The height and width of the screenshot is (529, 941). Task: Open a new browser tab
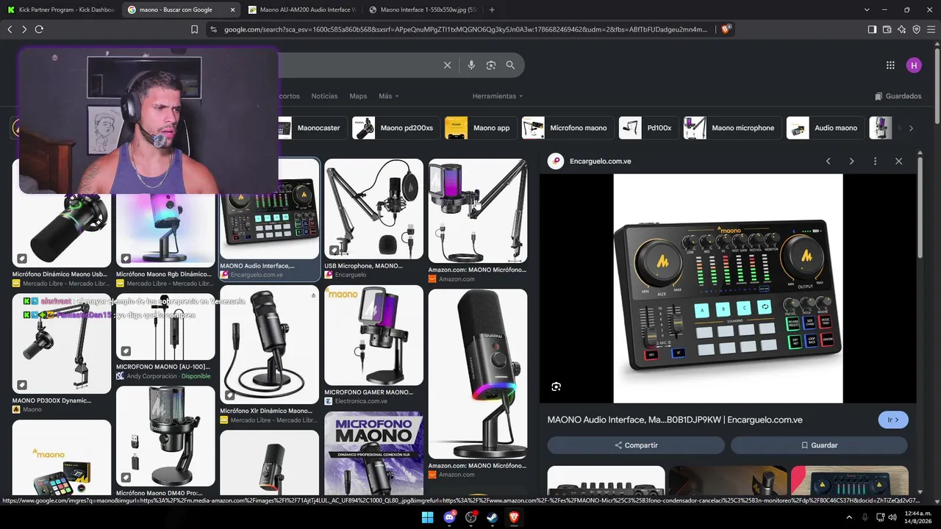[x=492, y=10]
